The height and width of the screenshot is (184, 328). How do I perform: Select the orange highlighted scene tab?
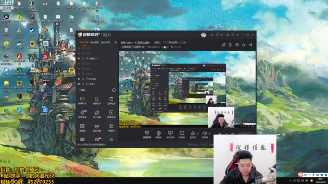[84, 43]
